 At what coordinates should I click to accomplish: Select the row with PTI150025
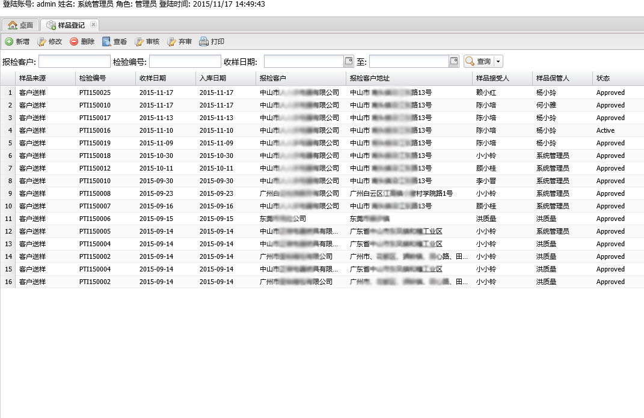click(x=95, y=92)
